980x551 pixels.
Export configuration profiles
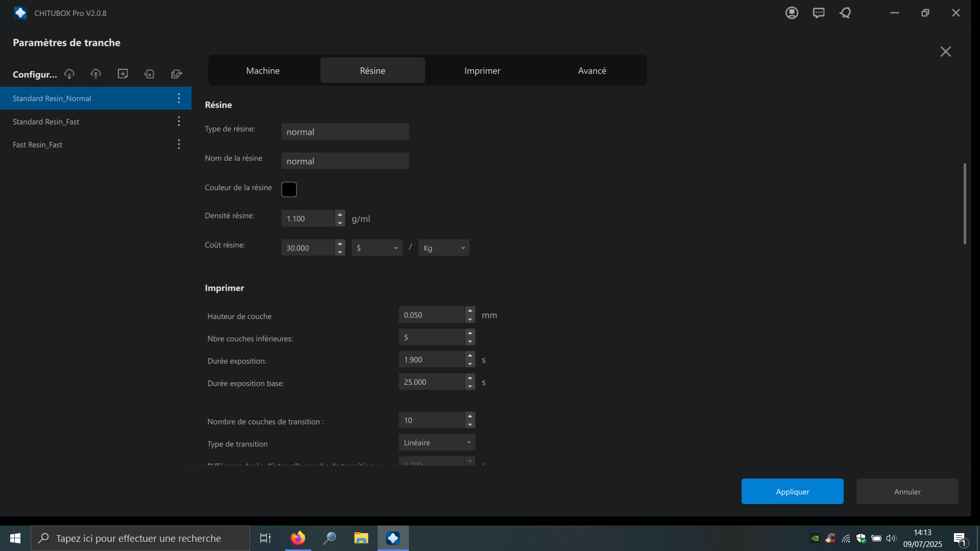(177, 74)
